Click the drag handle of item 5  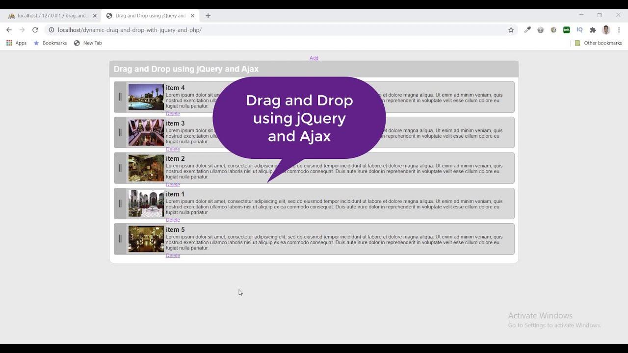pyautogui.click(x=120, y=239)
